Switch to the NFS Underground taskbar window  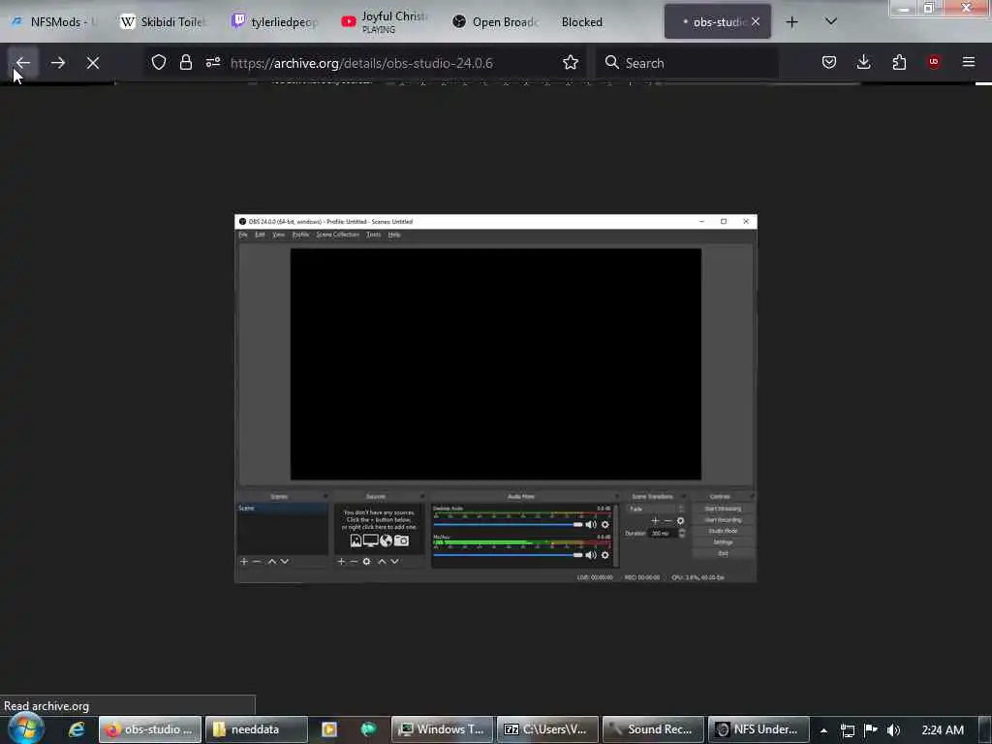(x=758, y=729)
